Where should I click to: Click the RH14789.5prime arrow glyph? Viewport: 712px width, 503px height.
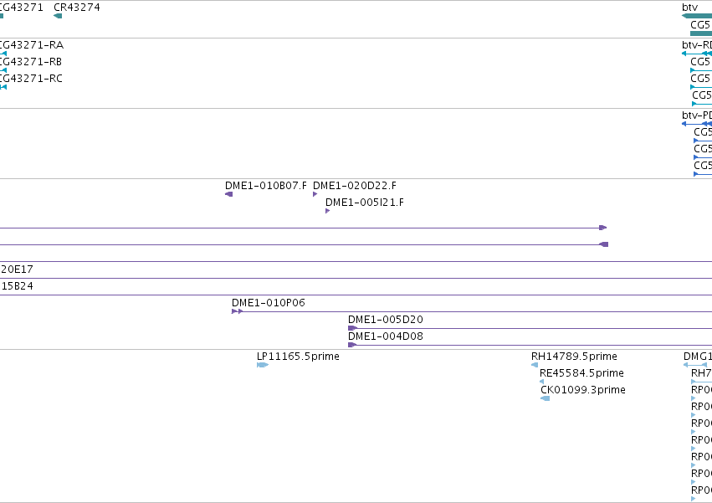535,365
